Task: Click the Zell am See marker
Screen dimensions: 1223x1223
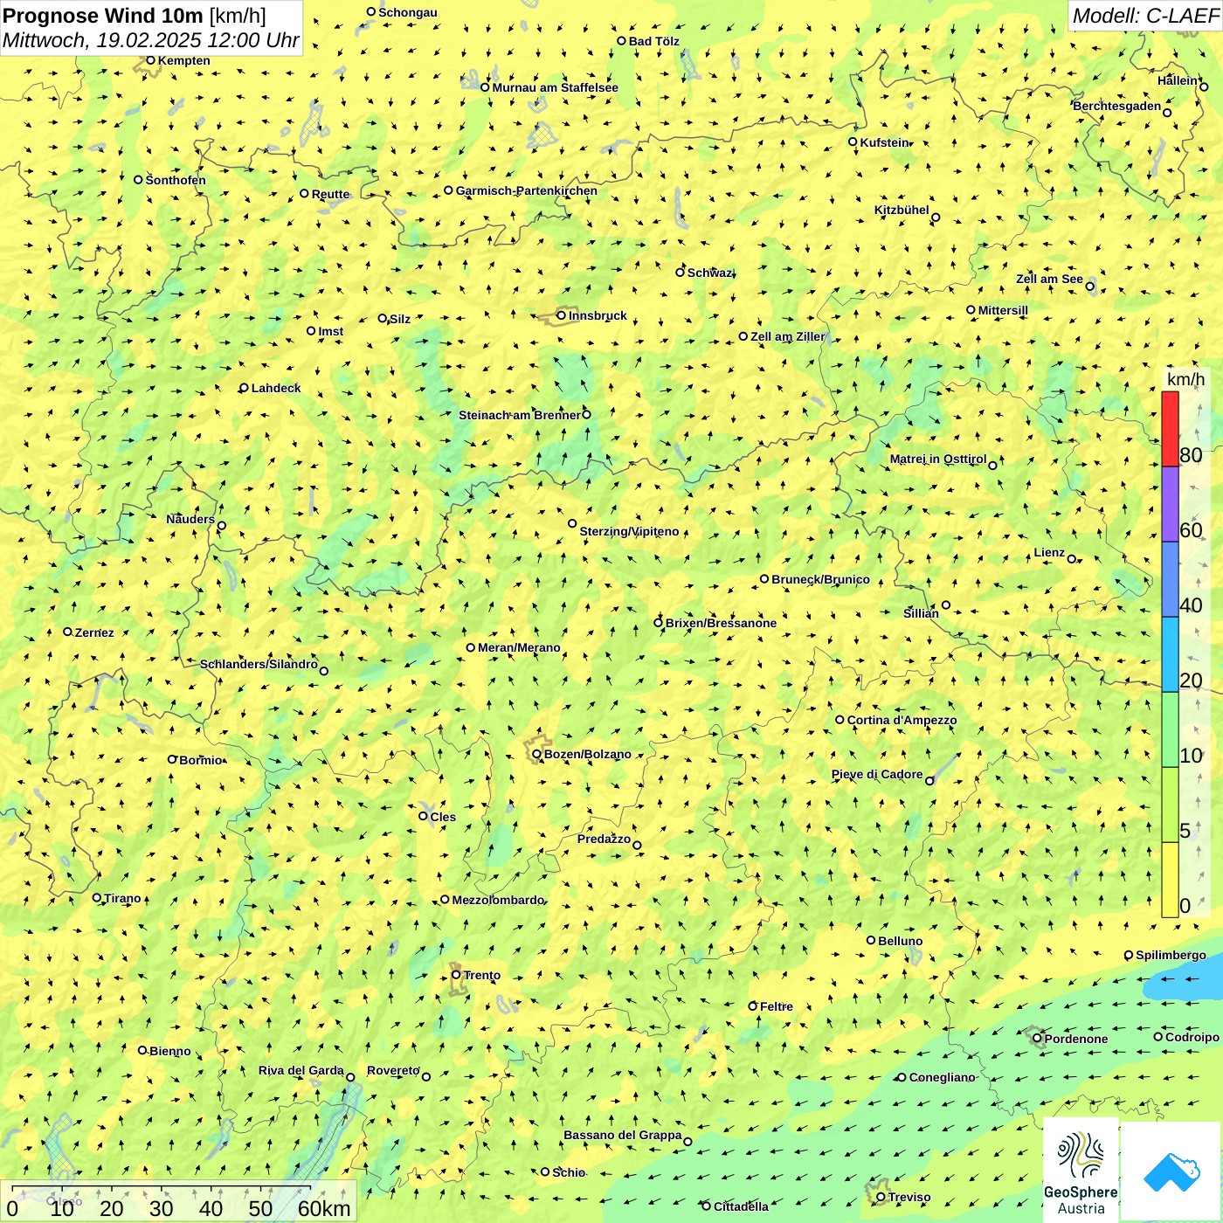Action: (x=1090, y=287)
